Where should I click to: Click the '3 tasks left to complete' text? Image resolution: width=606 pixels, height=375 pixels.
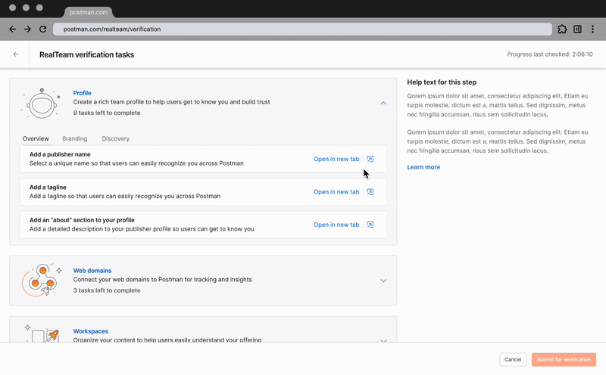107,290
